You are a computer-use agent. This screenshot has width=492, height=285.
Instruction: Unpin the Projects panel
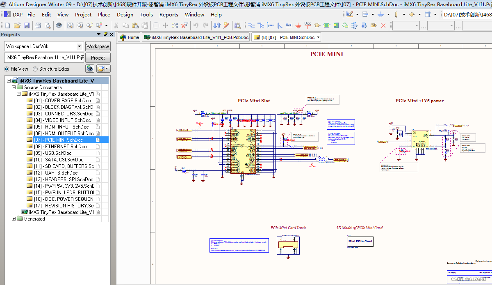pos(106,34)
